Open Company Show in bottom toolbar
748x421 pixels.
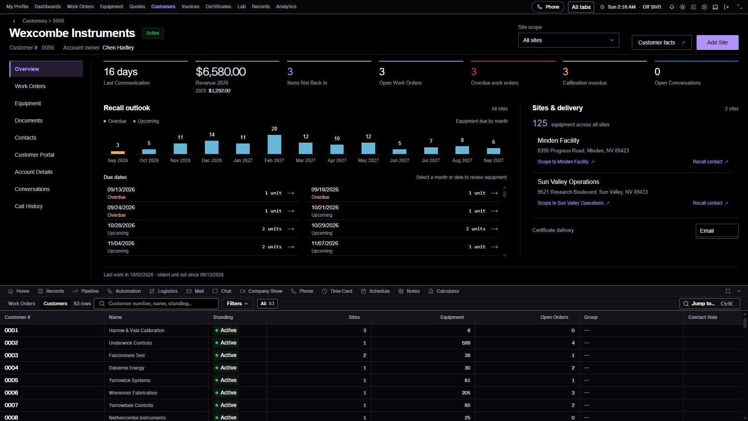tap(261, 291)
